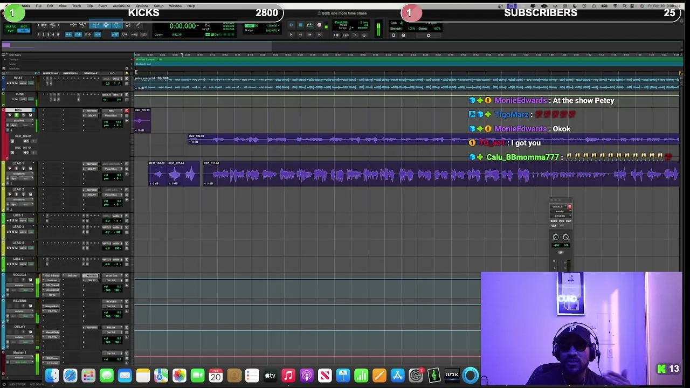Record-enable the REC track
The width and height of the screenshot is (690, 388).
click(x=10, y=115)
